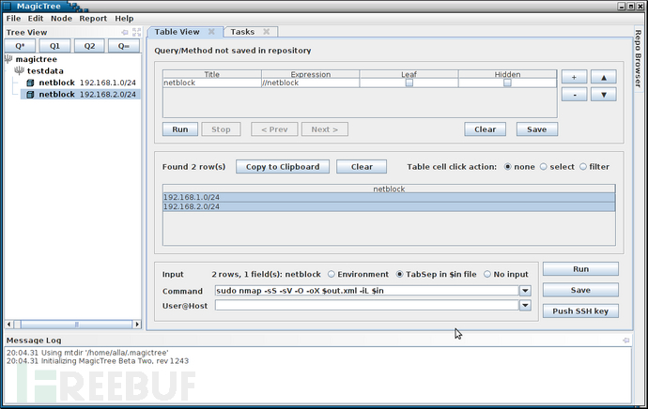Run the nmap command
Screen dimensions: 648x409
click(x=580, y=269)
